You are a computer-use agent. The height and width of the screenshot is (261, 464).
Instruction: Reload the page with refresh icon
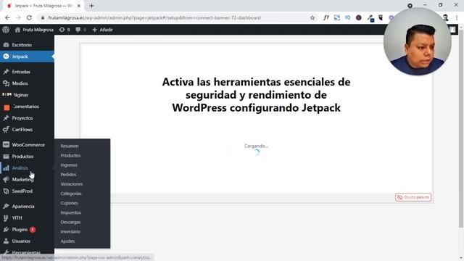pos(29,17)
